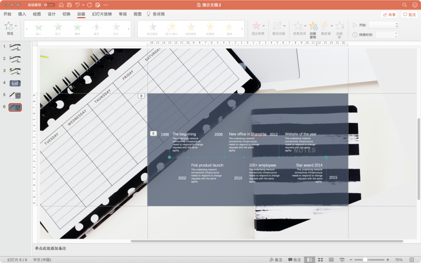
Task: Click the 告诉我 search box
Action: [x=156, y=14]
